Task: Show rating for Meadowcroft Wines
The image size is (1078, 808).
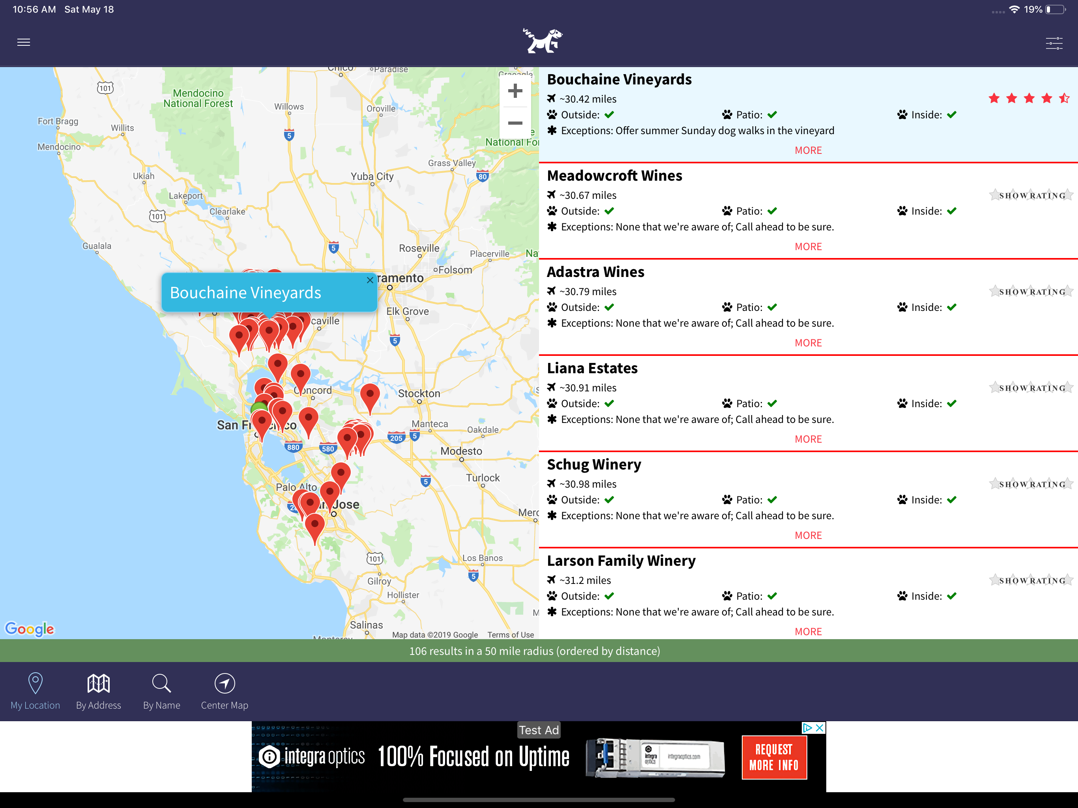Action: coord(1031,195)
